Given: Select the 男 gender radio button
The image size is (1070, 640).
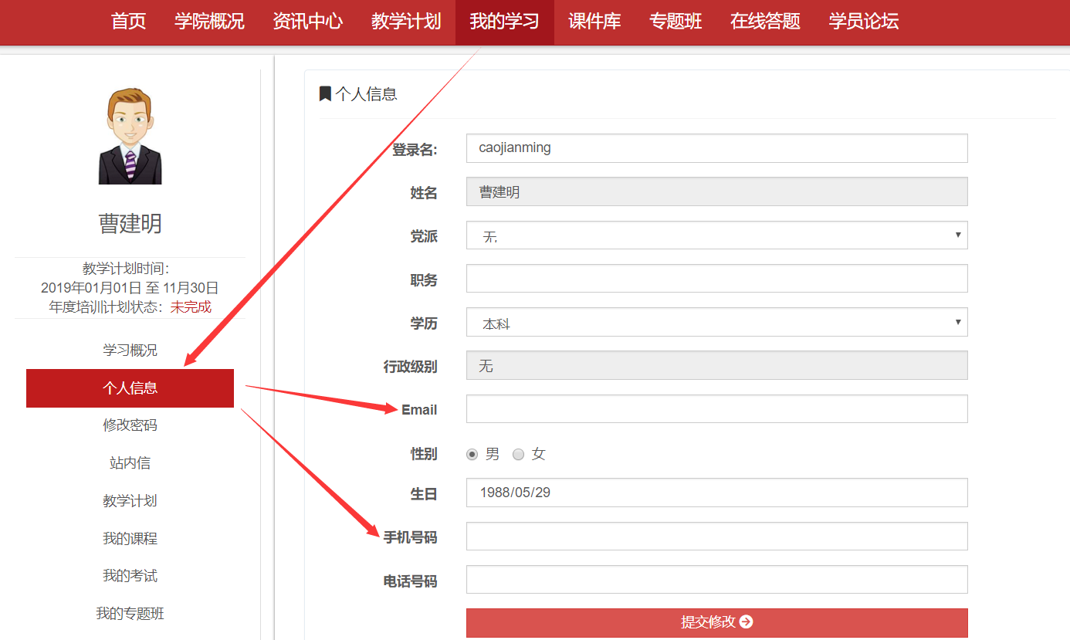Looking at the screenshot, I should [472, 455].
